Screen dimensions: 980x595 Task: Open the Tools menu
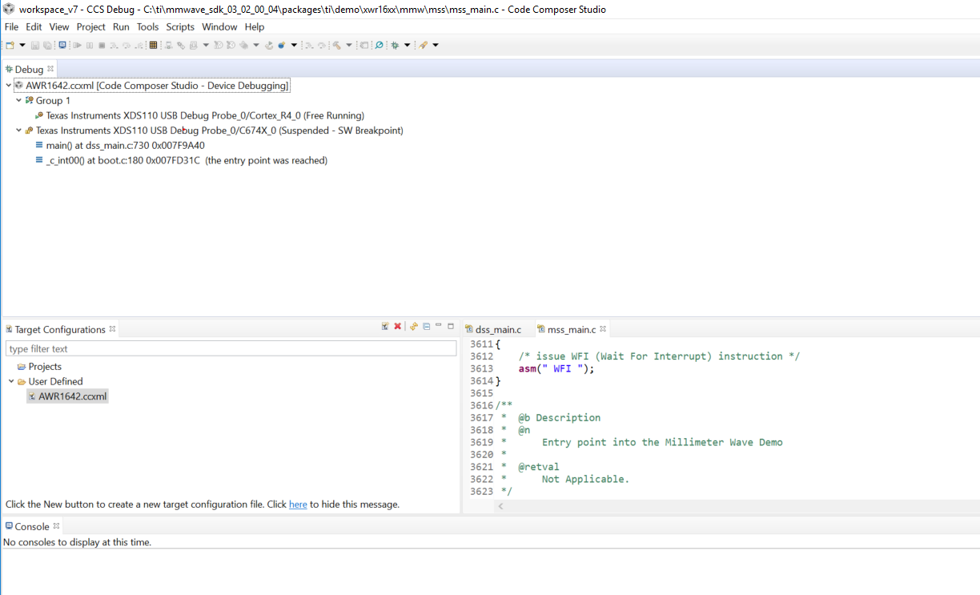(148, 26)
